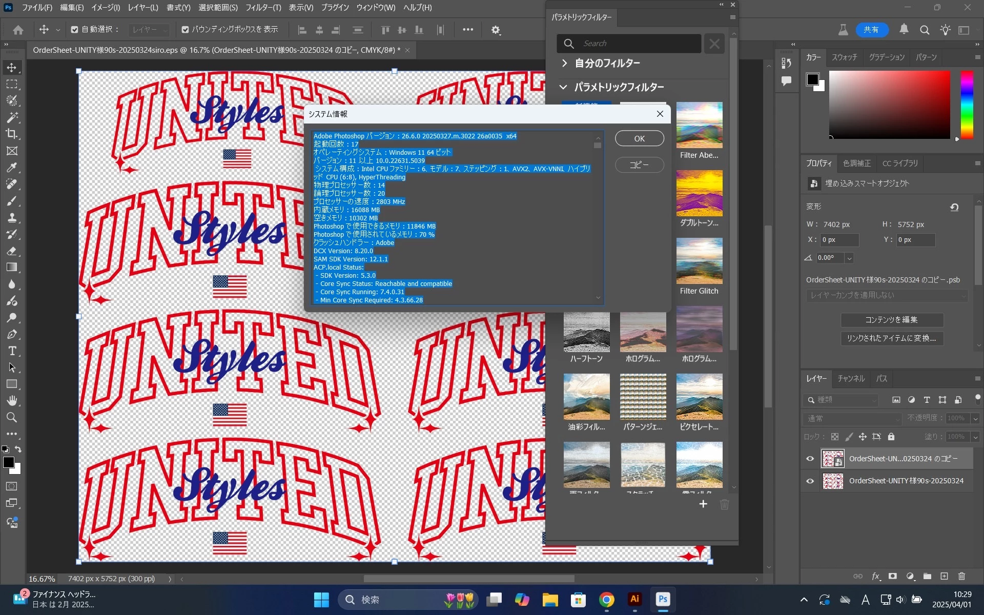984x615 pixels.
Task: Open the rotation angle dropdown
Action: (849, 258)
